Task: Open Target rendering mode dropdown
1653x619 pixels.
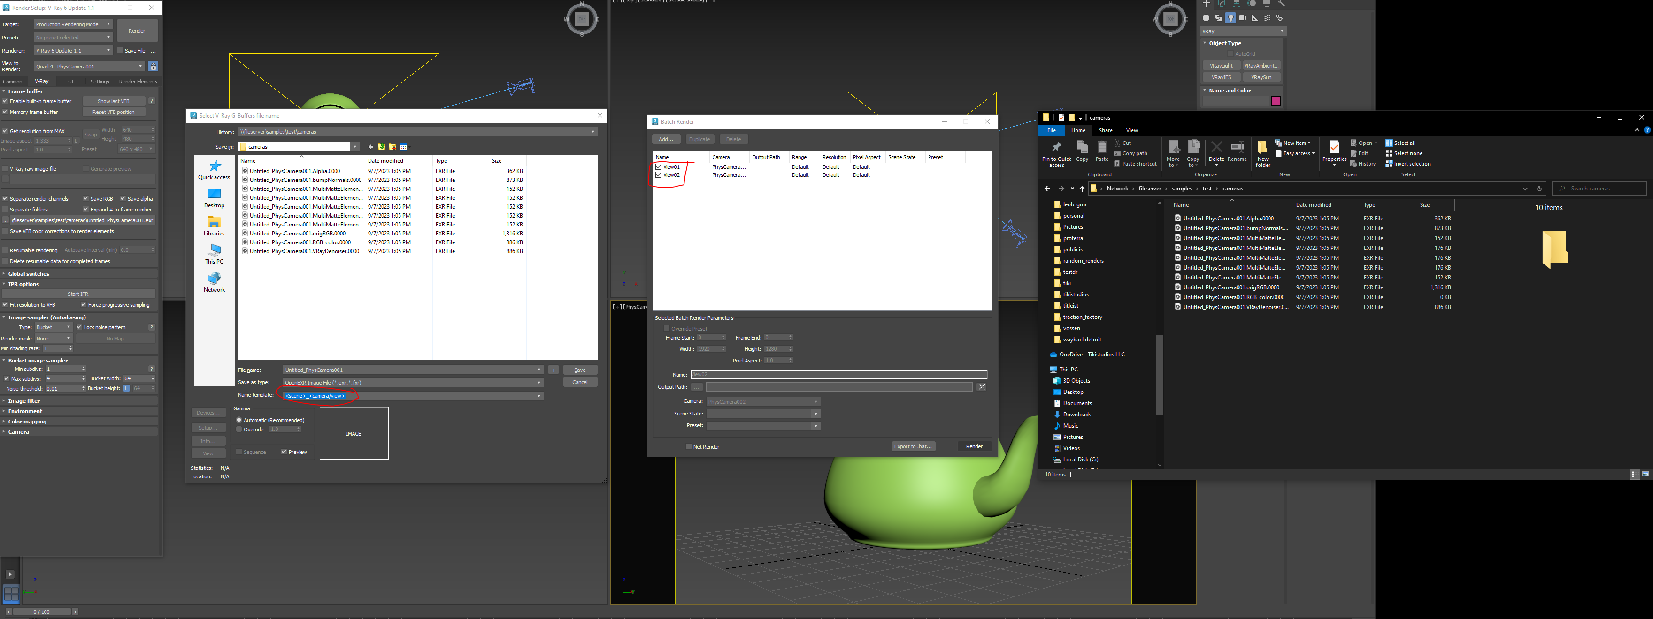Action: (73, 24)
